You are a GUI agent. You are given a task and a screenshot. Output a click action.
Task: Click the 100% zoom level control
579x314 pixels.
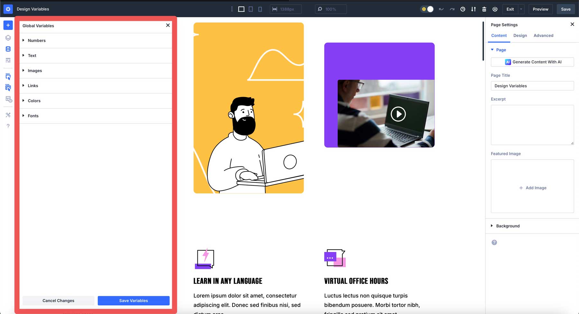tap(331, 9)
